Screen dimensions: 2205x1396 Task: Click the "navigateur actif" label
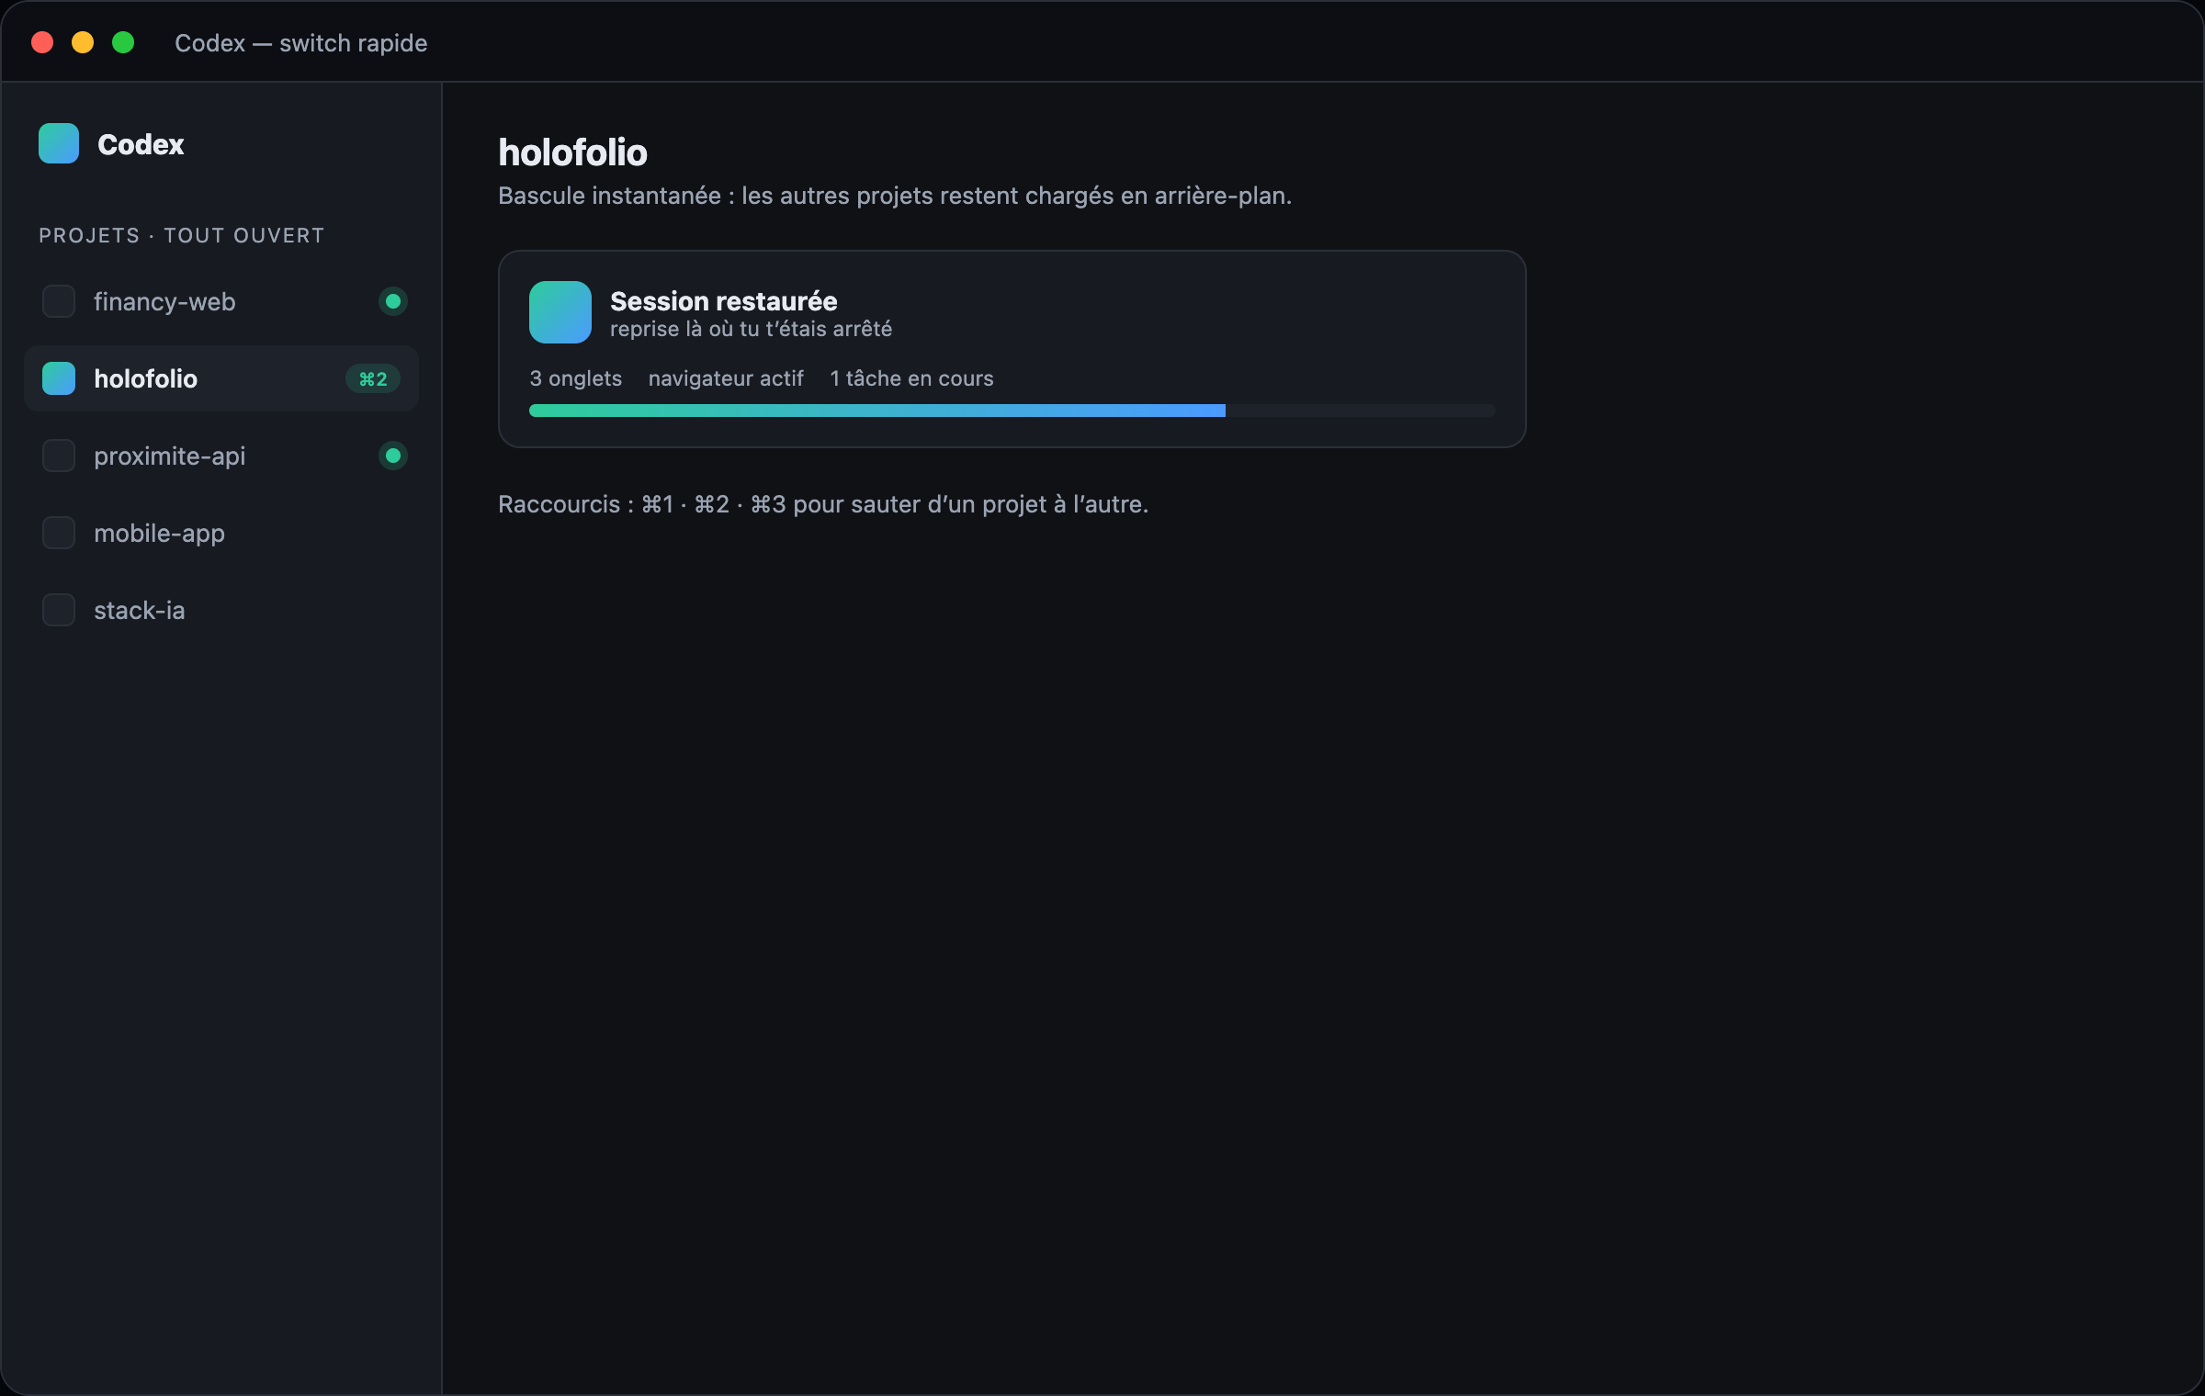(x=726, y=378)
